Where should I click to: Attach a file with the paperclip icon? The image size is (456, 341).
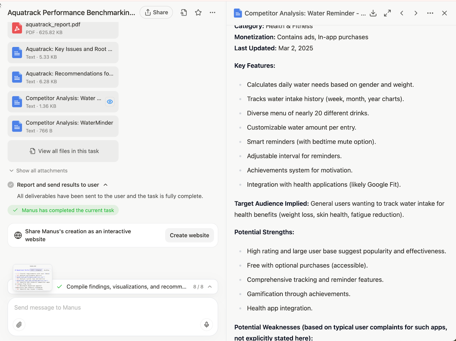[19, 324]
